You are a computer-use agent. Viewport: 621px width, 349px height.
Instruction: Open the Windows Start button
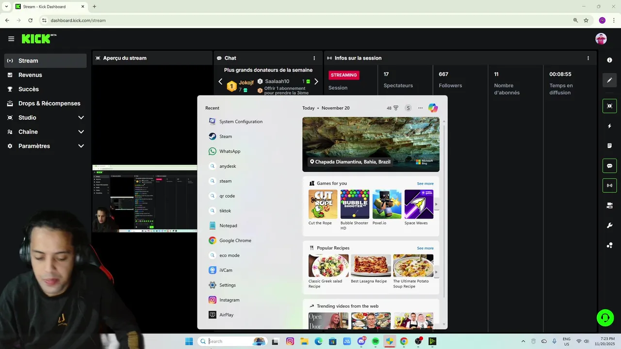pyautogui.click(x=189, y=341)
